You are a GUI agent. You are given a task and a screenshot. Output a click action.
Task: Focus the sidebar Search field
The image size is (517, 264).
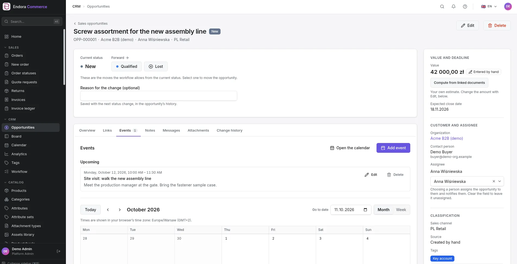point(32,21)
